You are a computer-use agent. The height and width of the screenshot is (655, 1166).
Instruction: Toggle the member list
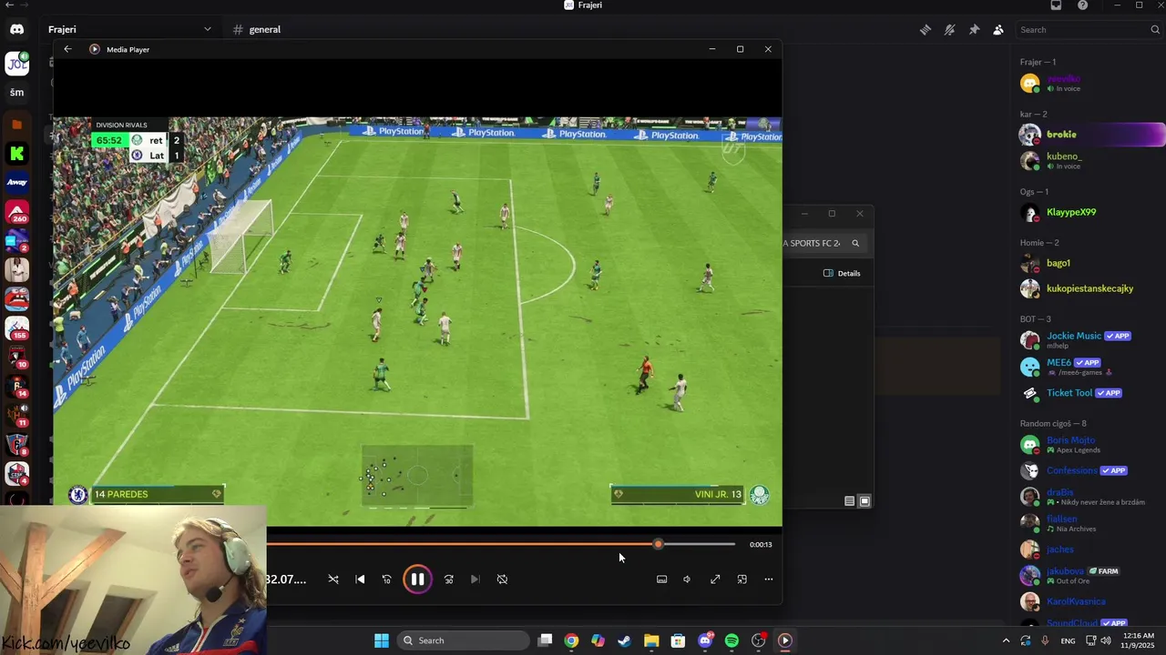[x=998, y=29]
